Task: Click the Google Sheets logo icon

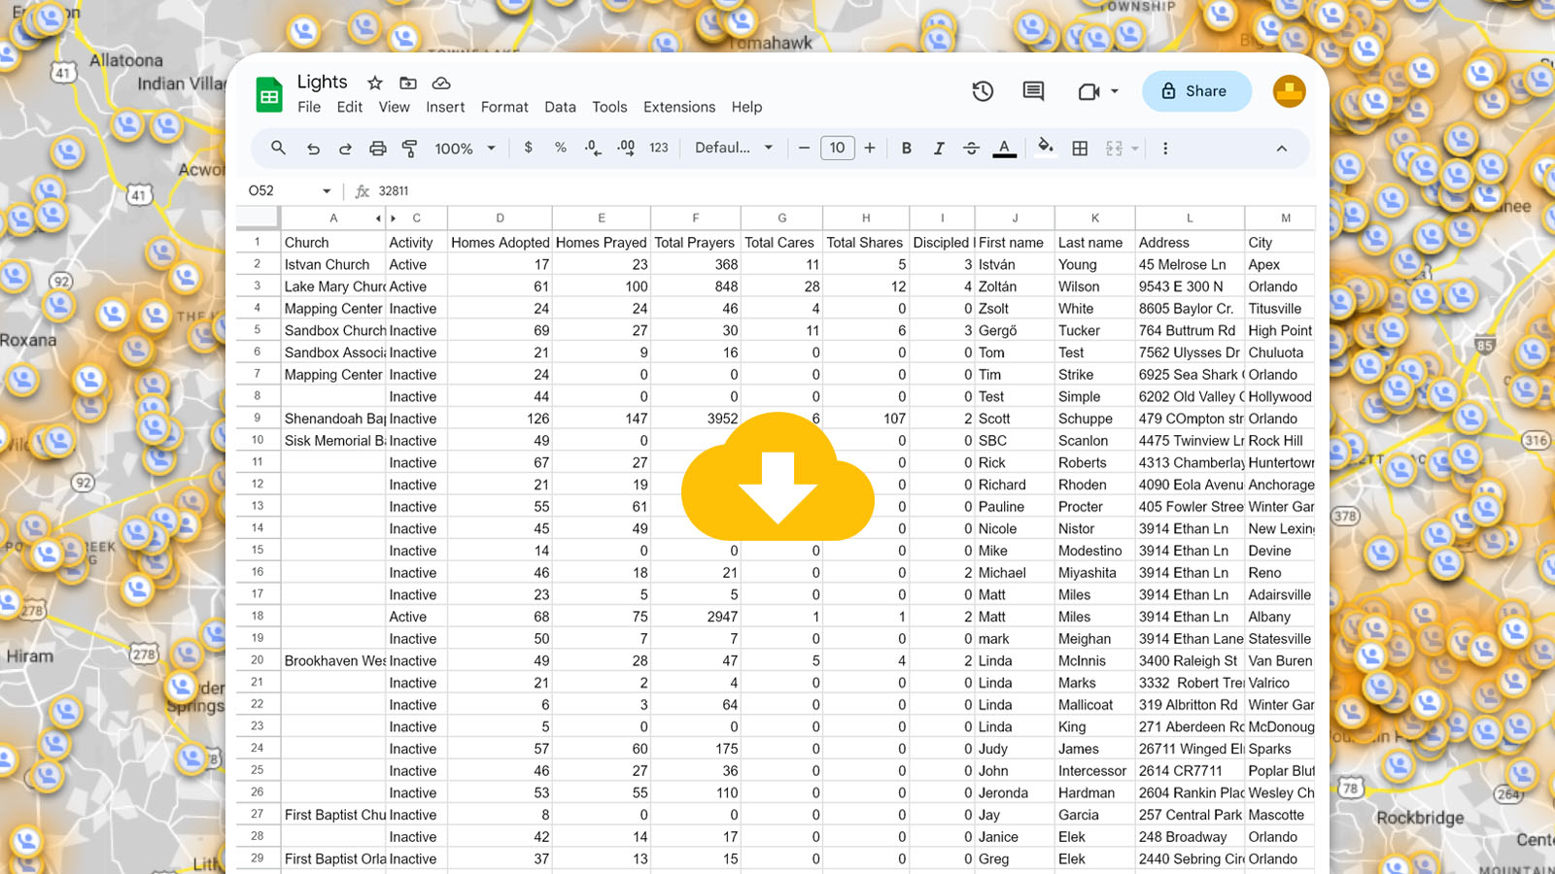Action: [269, 95]
